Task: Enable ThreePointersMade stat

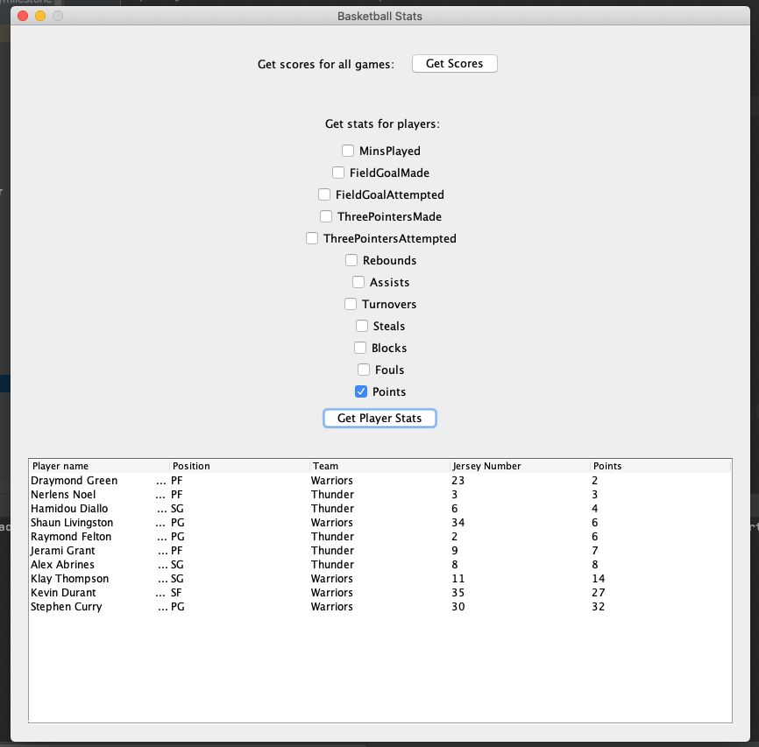Action: [326, 215]
